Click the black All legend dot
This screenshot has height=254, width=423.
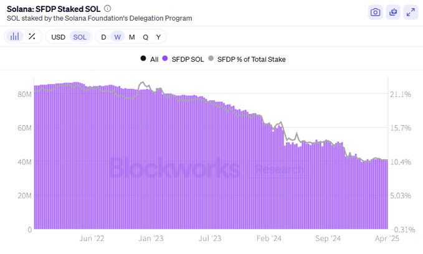click(143, 59)
